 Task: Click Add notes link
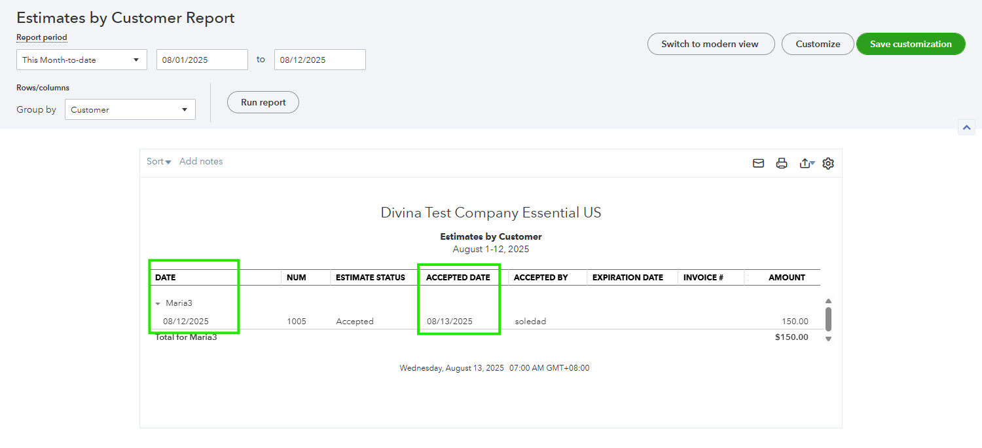point(201,161)
